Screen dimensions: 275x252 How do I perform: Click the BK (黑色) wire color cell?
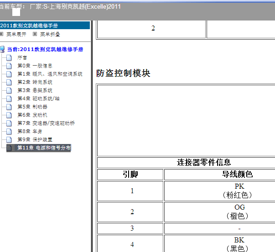(x=237, y=244)
